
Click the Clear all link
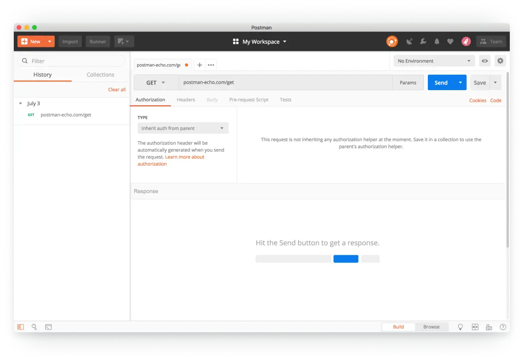[117, 90]
